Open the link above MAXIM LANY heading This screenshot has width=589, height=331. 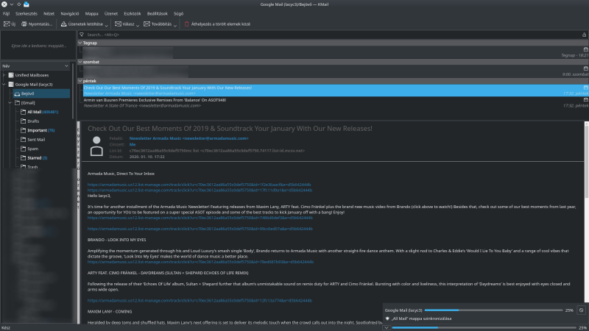pos(200,301)
